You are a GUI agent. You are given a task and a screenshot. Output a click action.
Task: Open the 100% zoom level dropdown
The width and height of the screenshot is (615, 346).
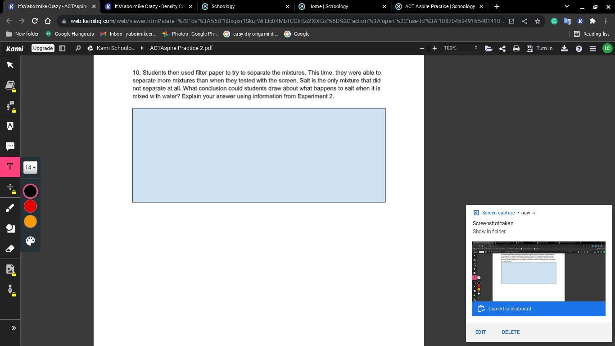pyautogui.click(x=460, y=48)
